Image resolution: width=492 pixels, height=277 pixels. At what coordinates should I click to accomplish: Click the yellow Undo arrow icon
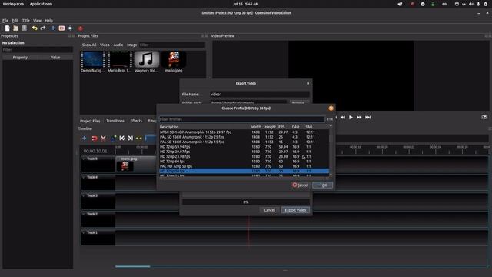[34, 28]
